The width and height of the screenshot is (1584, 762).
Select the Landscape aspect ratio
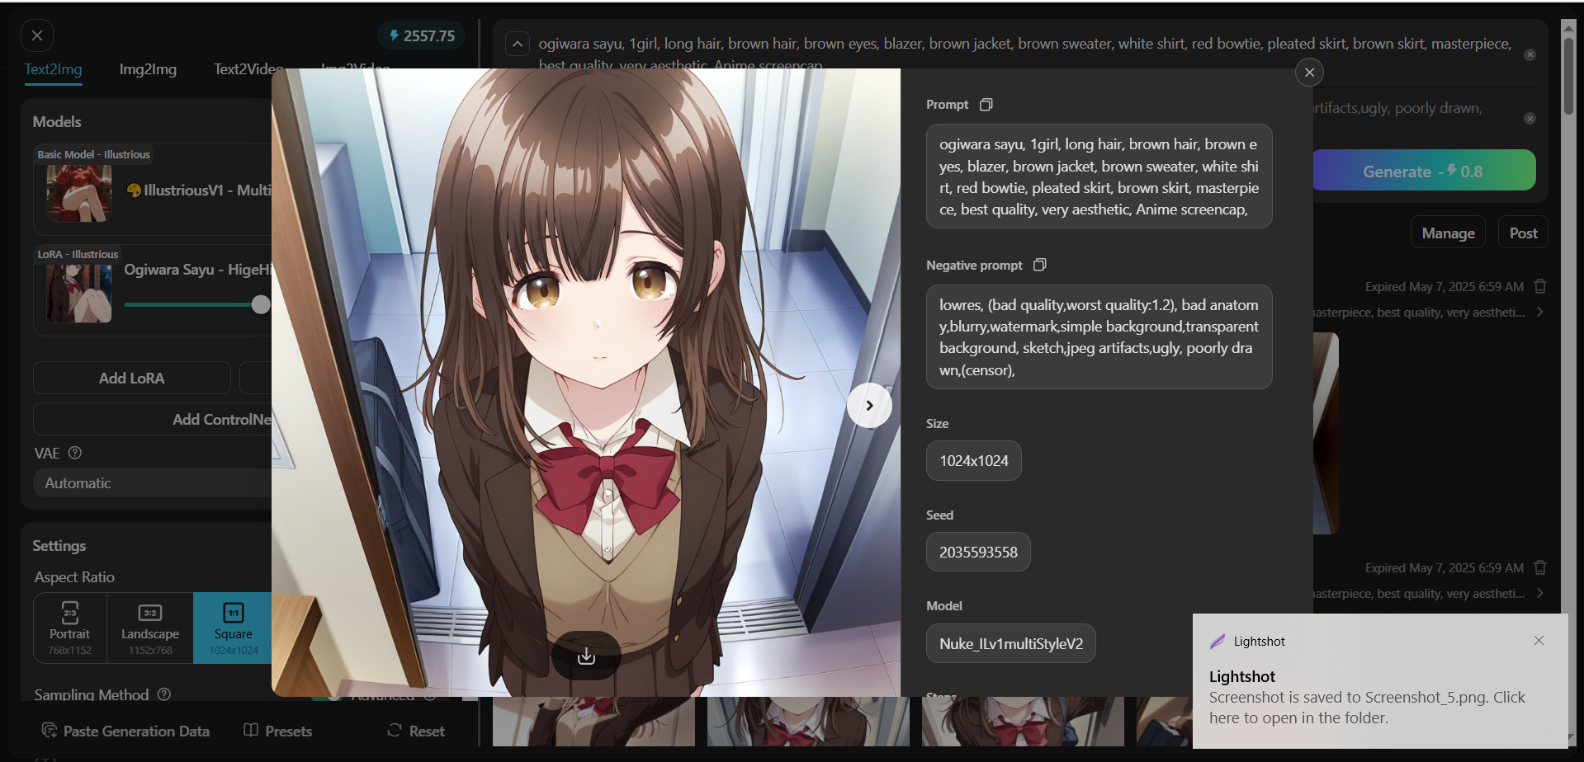pyautogui.click(x=150, y=628)
